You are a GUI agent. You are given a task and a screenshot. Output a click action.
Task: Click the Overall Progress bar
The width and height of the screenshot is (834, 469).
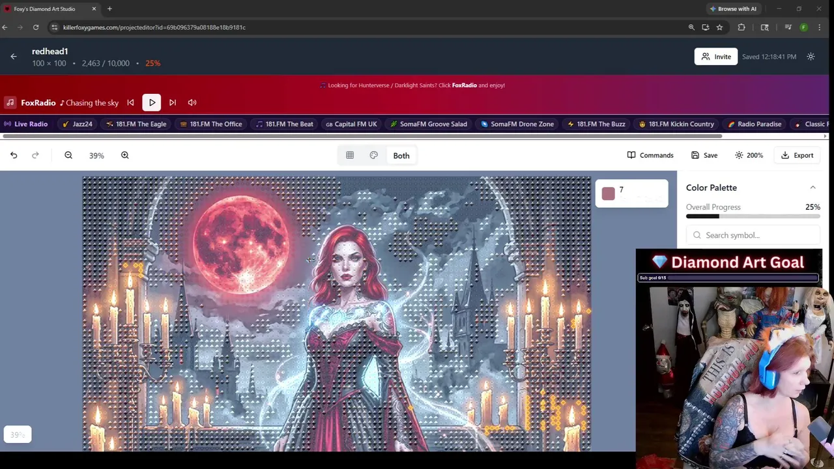(753, 216)
